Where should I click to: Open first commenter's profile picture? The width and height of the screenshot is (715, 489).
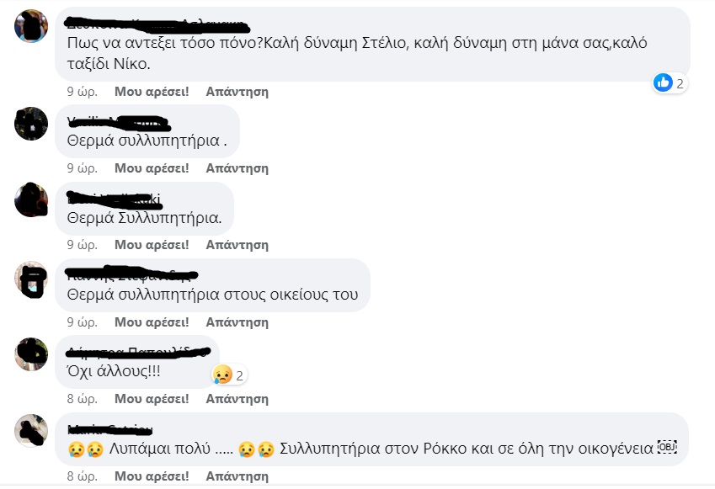[31, 26]
